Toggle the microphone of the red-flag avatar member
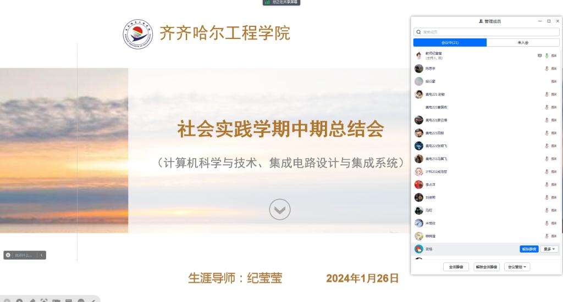Image resolution: width=563 pixels, height=302 pixels. coord(547,184)
